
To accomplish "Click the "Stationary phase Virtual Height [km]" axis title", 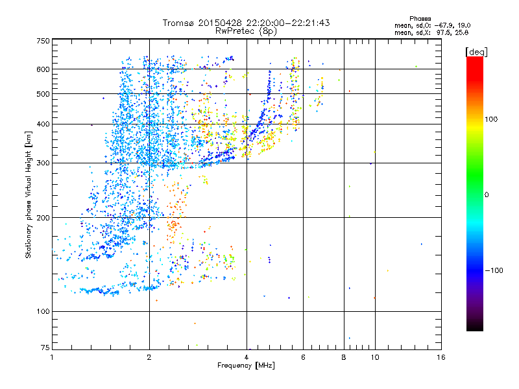I will tap(29, 194).
